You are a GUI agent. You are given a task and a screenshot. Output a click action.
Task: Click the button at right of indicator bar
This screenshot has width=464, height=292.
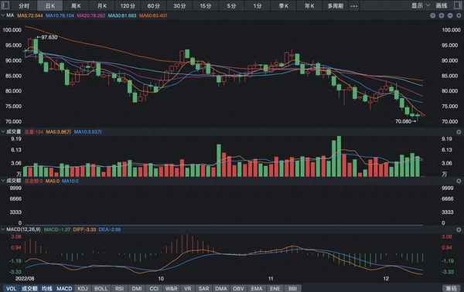[452, 288]
